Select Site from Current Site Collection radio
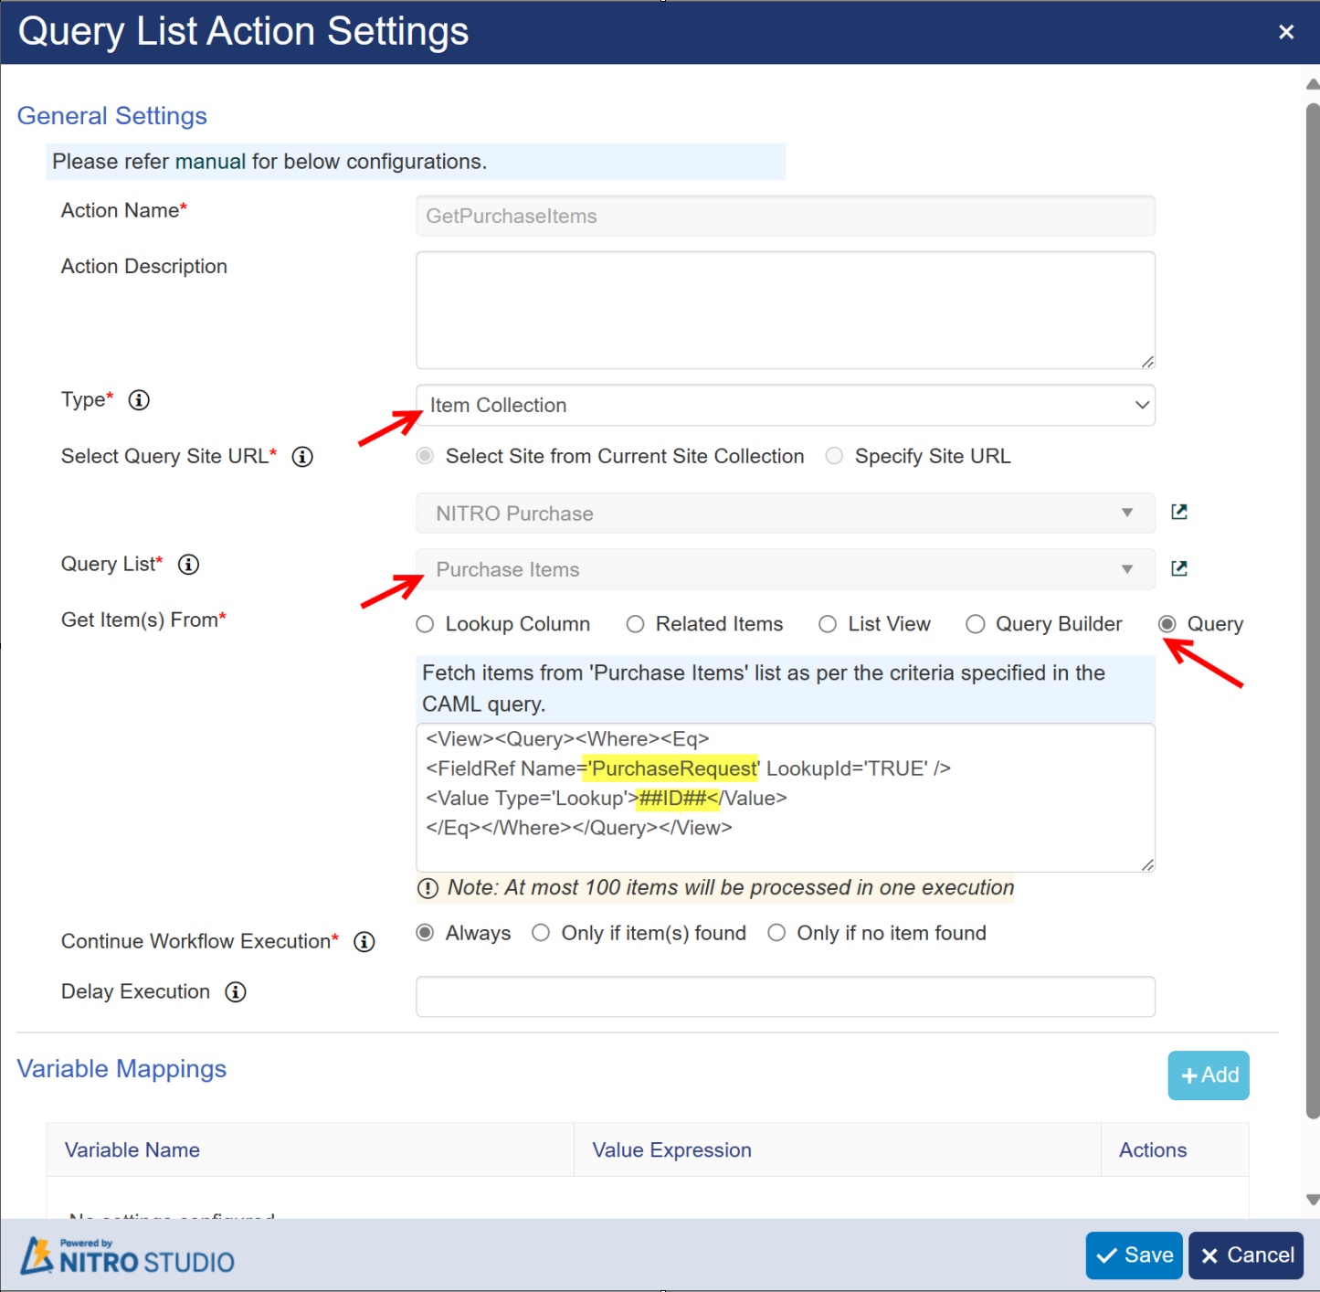The image size is (1320, 1292). (425, 456)
